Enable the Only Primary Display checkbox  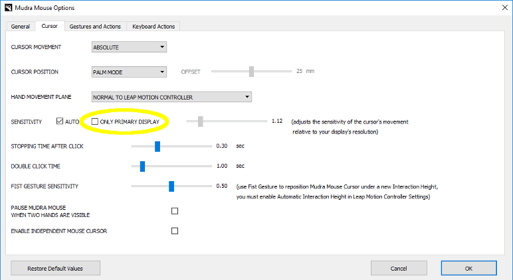(x=95, y=121)
